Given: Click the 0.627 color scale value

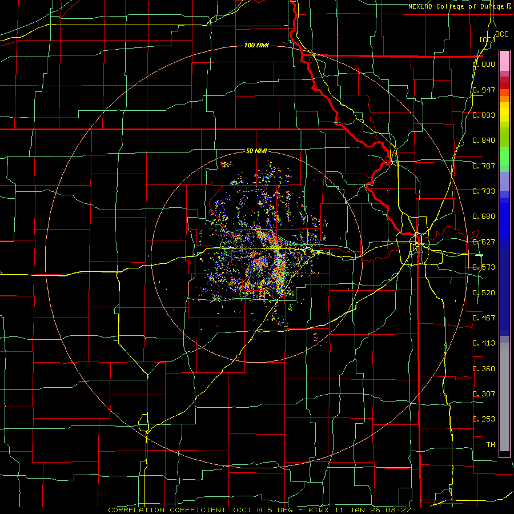Looking at the screenshot, I should click(x=484, y=242).
